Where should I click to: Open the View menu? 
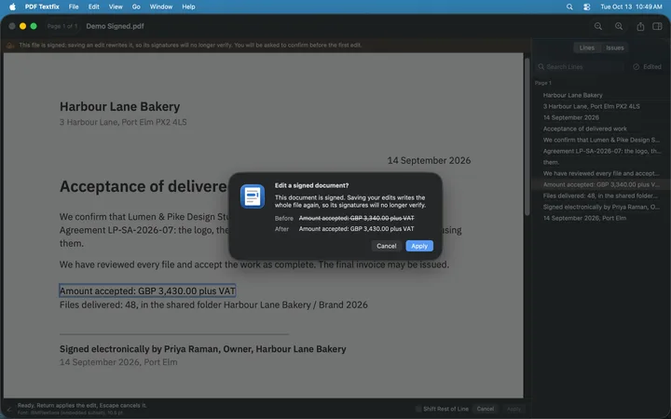[x=116, y=7]
